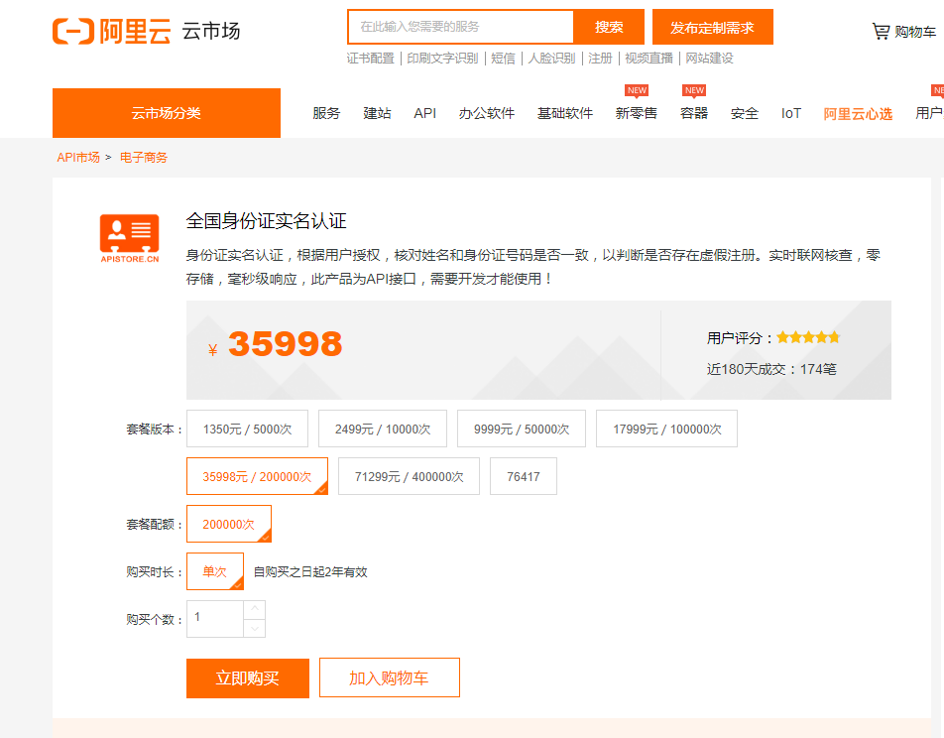Select the 71299元 / 400000次 package
Screen dimensions: 944x738
[x=409, y=476]
